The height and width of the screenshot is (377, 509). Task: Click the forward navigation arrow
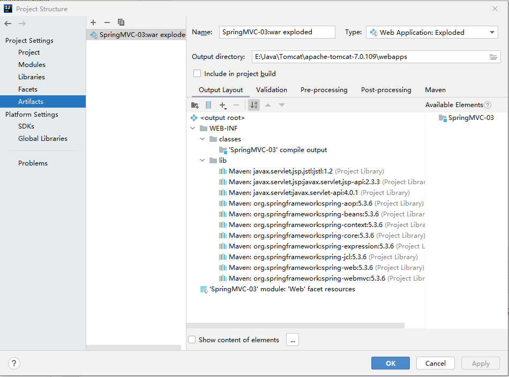click(x=22, y=24)
